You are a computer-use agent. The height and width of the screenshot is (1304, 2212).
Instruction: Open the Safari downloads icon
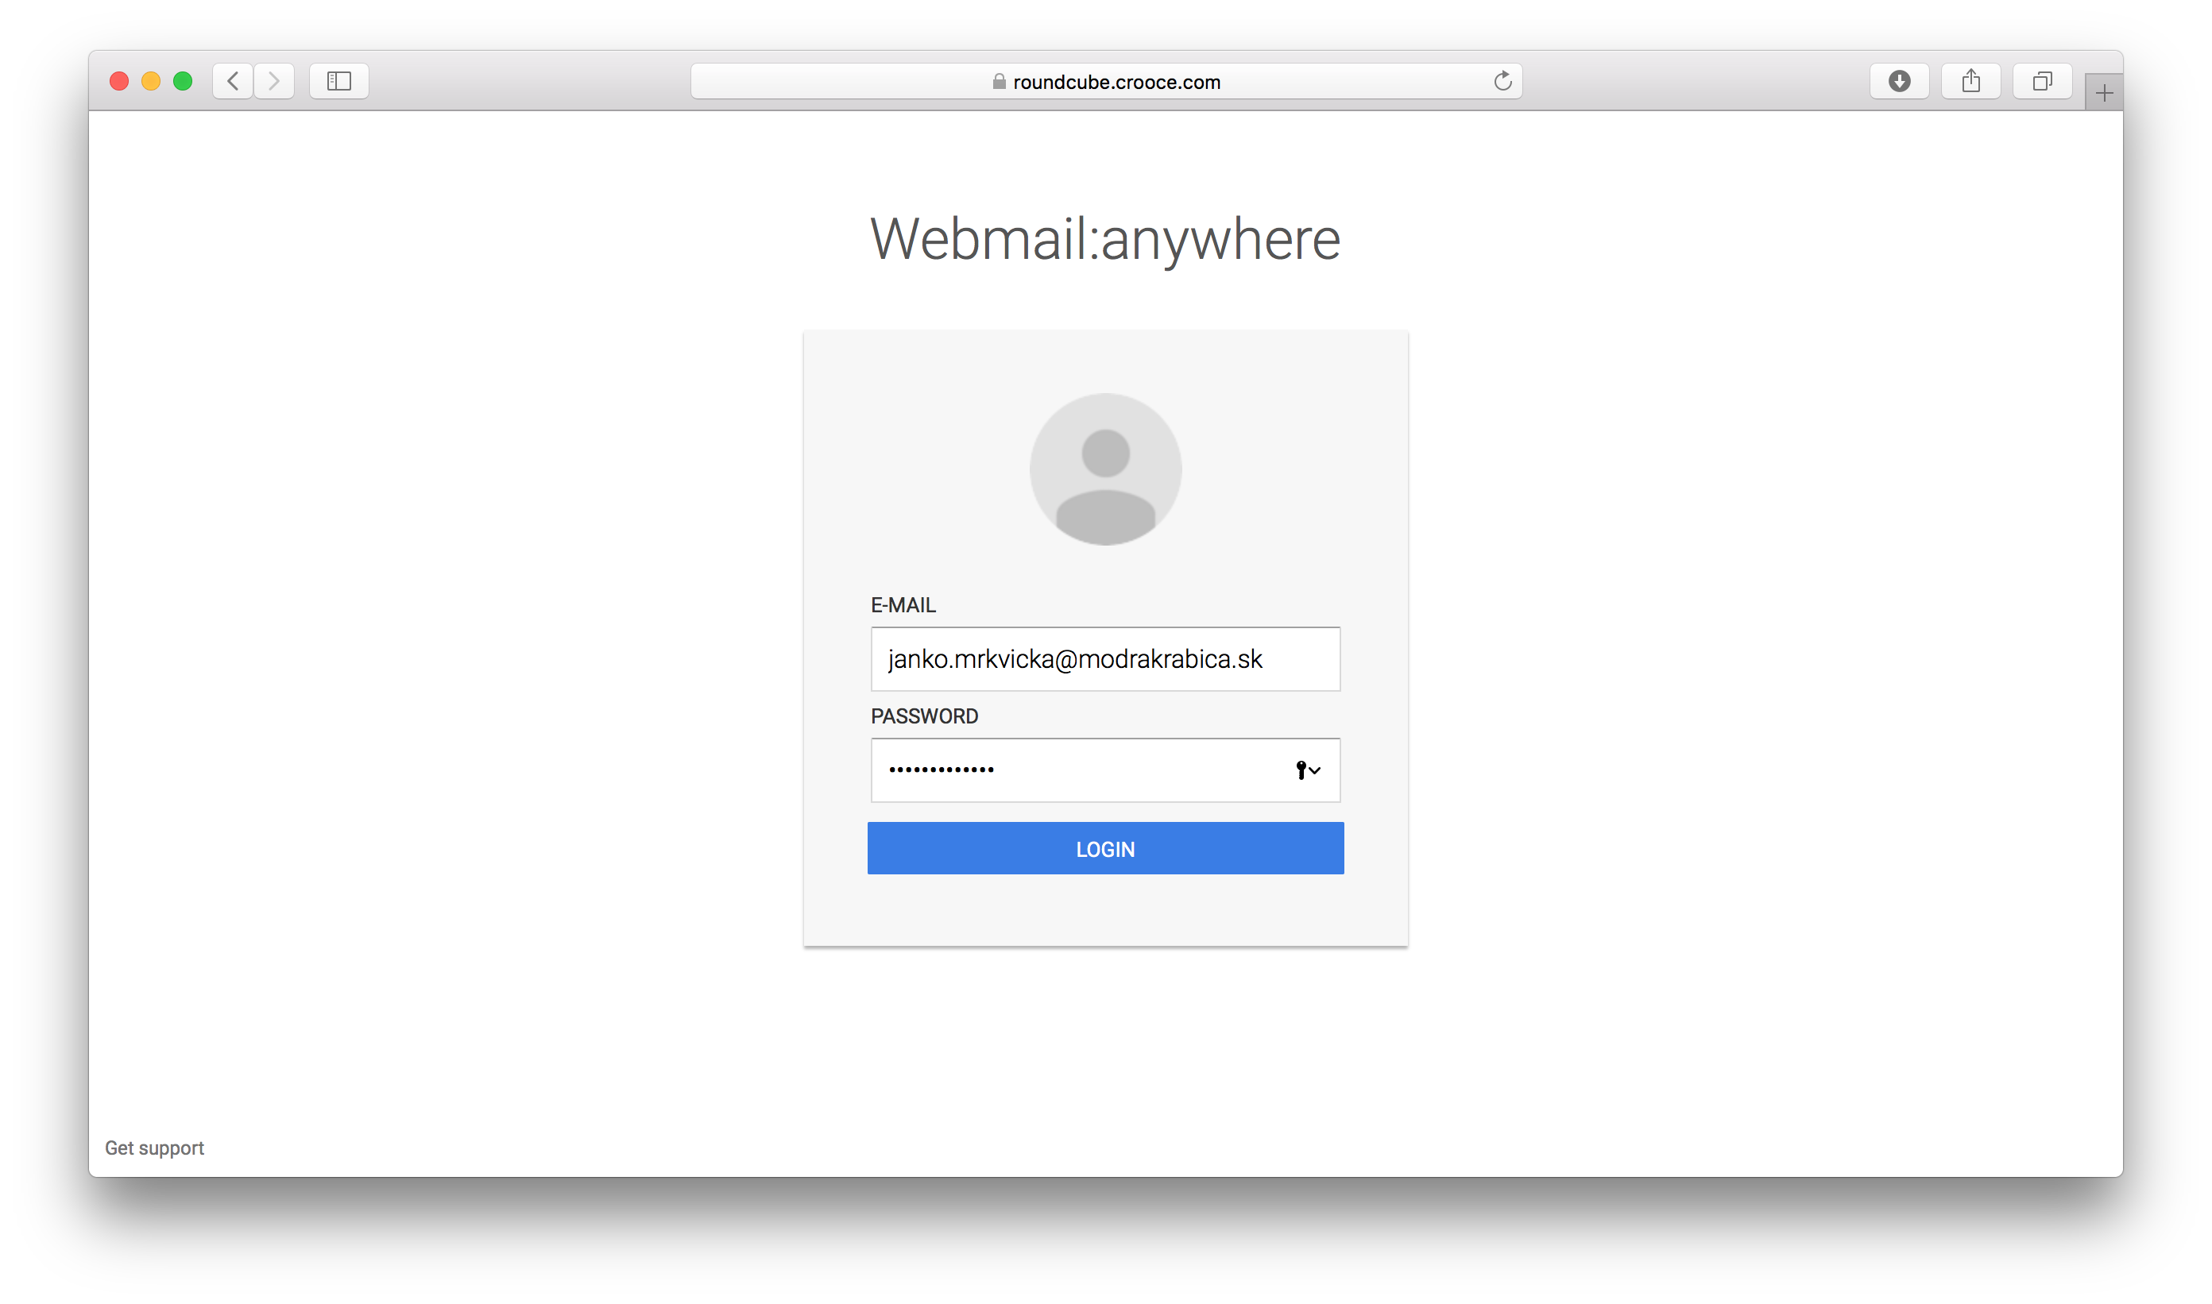1899,81
